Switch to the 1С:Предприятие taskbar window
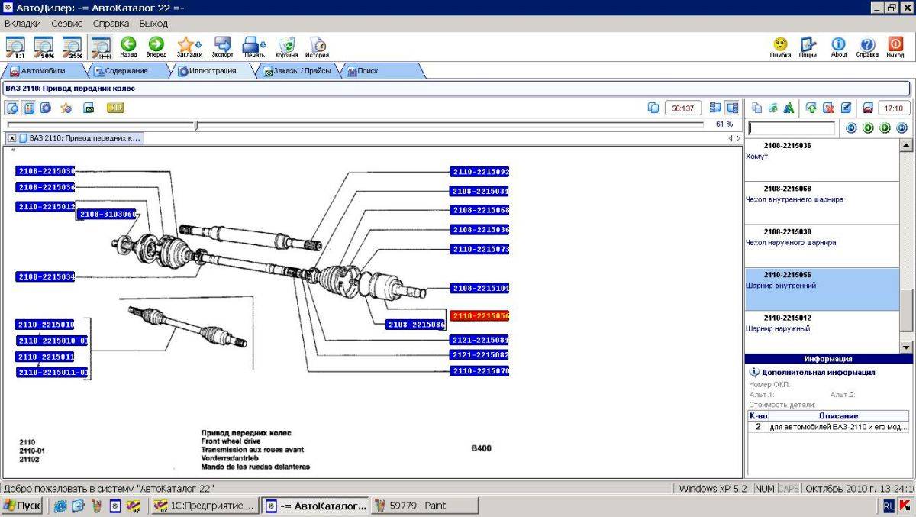The height and width of the screenshot is (517, 916). pyautogui.click(x=204, y=506)
